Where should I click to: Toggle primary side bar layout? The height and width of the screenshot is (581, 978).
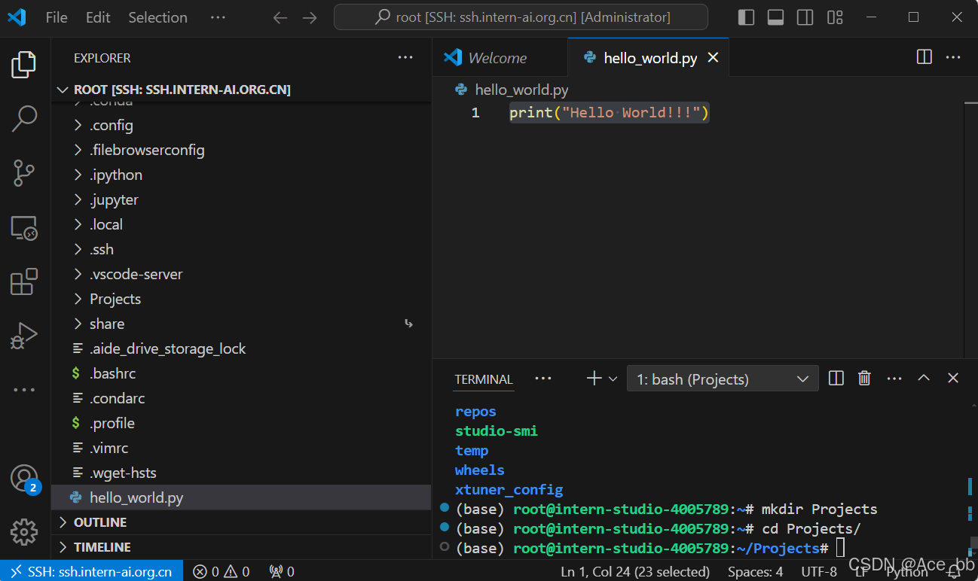746,17
